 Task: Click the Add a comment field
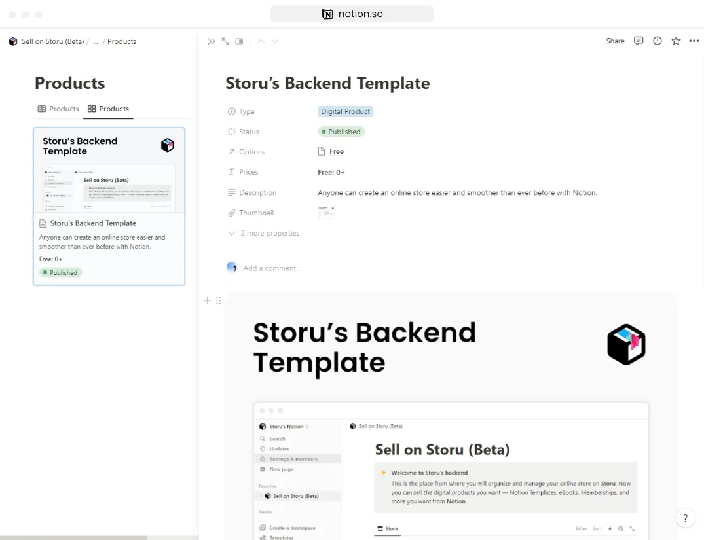click(272, 268)
